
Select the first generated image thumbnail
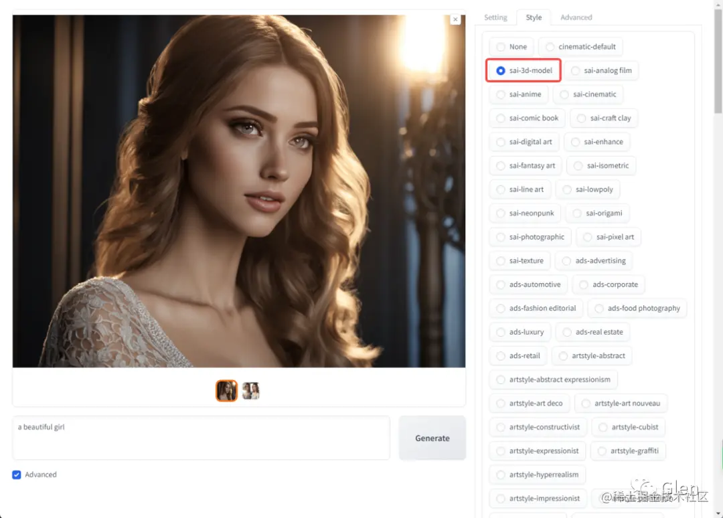tap(226, 391)
